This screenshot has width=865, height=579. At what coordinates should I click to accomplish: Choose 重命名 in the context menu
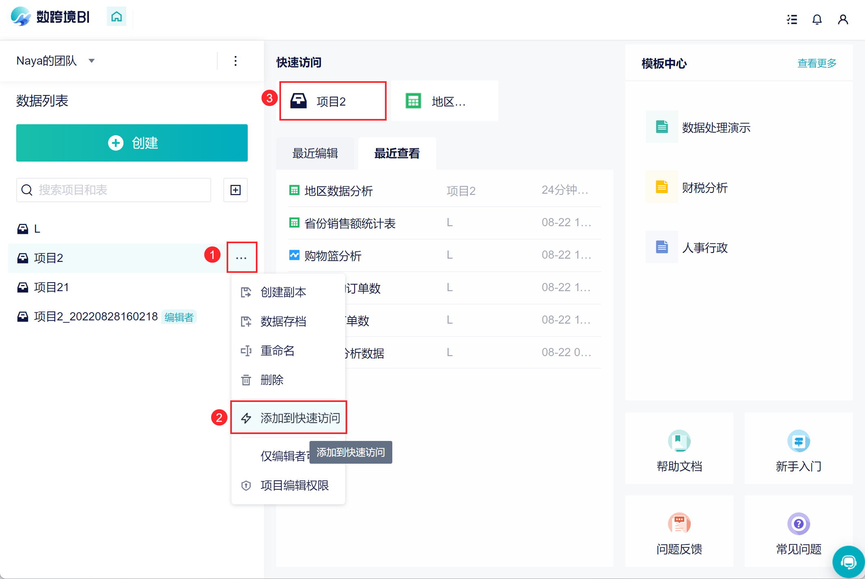pos(277,350)
